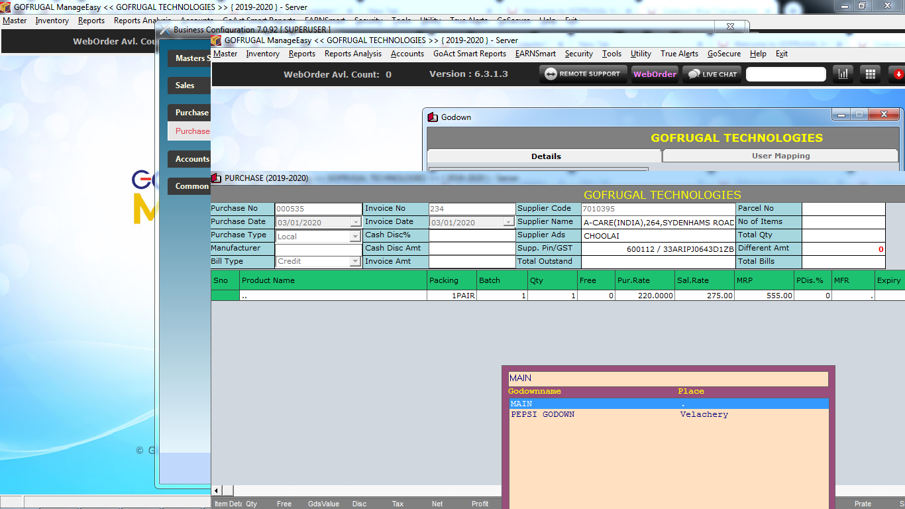Click the red download arrow icon

click(898, 74)
